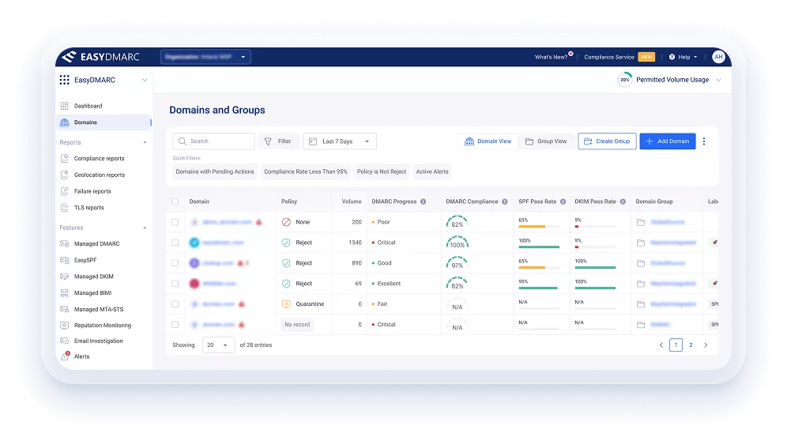Apply Compliance Rate Less Than 95% filter
The height and width of the screenshot is (441, 787).
click(x=306, y=171)
